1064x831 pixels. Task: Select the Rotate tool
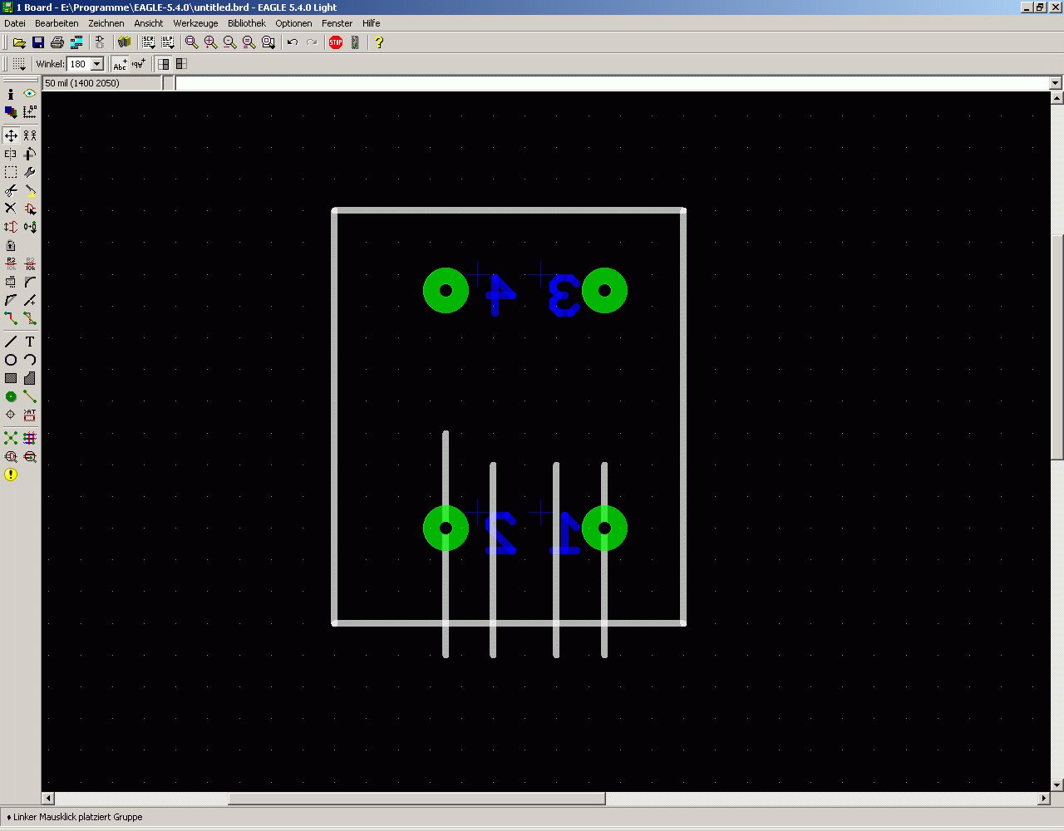30,154
